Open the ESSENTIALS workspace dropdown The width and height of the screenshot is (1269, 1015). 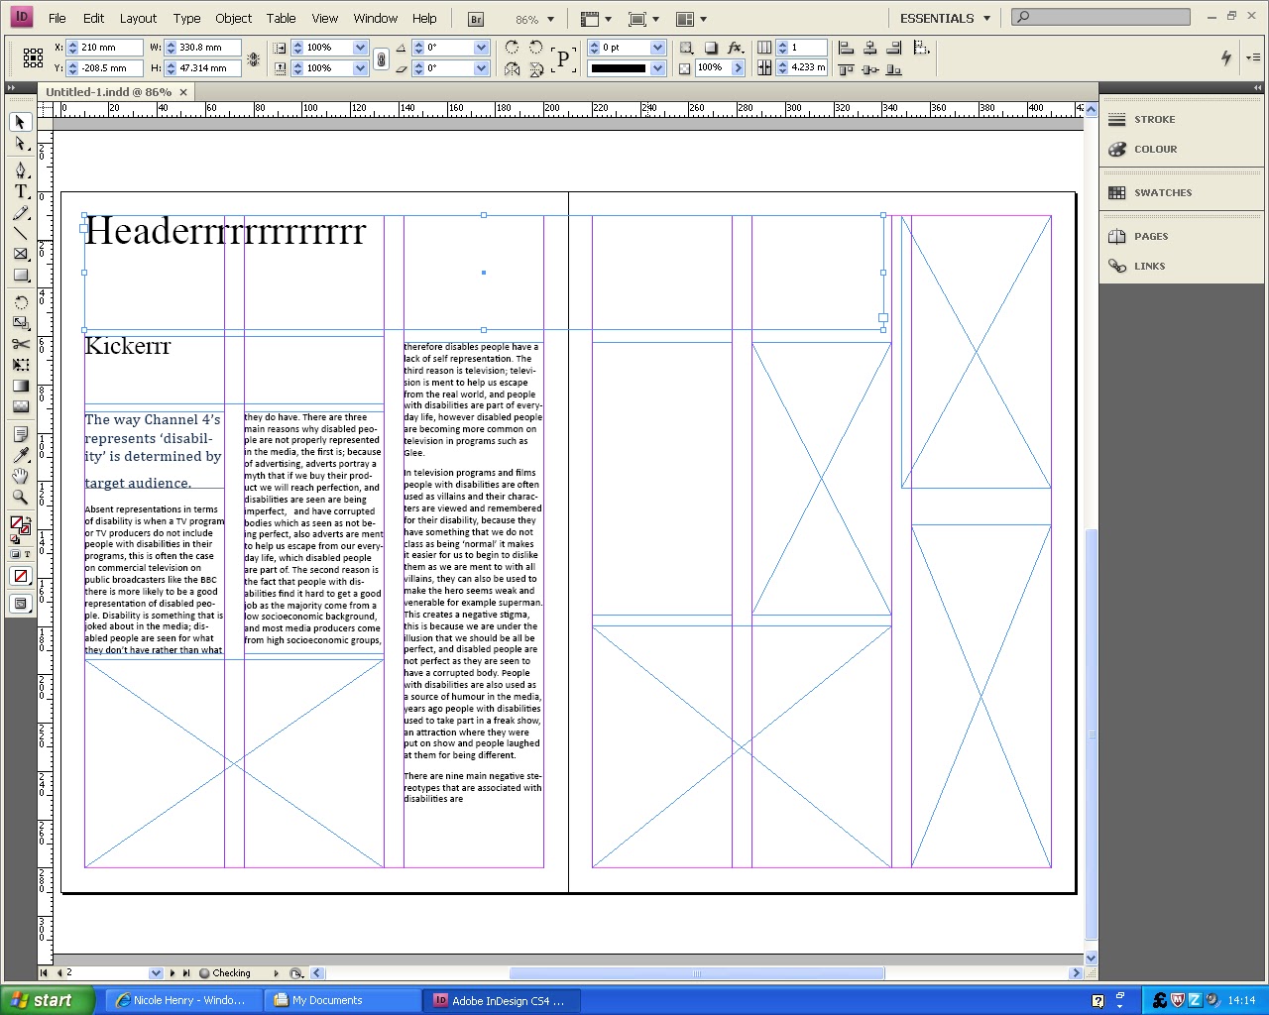point(945,18)
